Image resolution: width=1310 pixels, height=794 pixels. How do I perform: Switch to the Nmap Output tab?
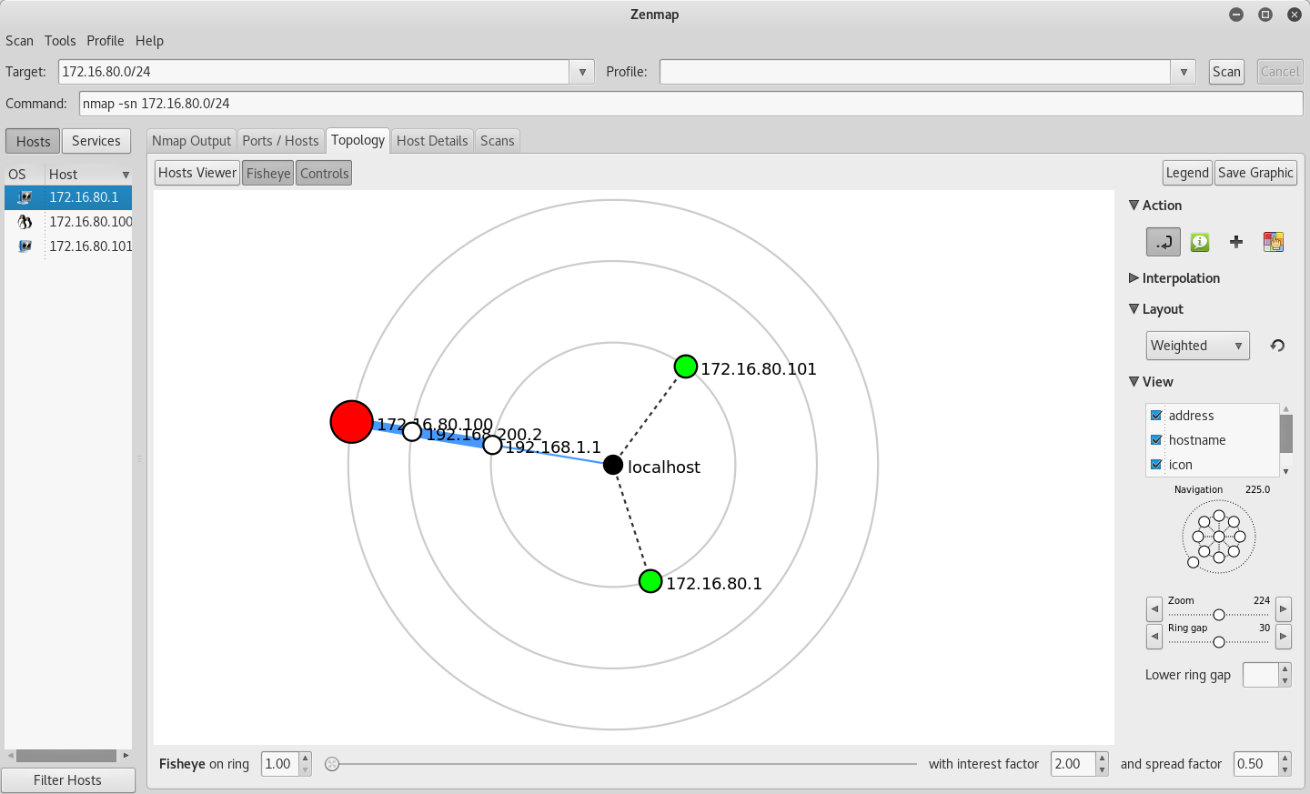(x=191, y=141)
